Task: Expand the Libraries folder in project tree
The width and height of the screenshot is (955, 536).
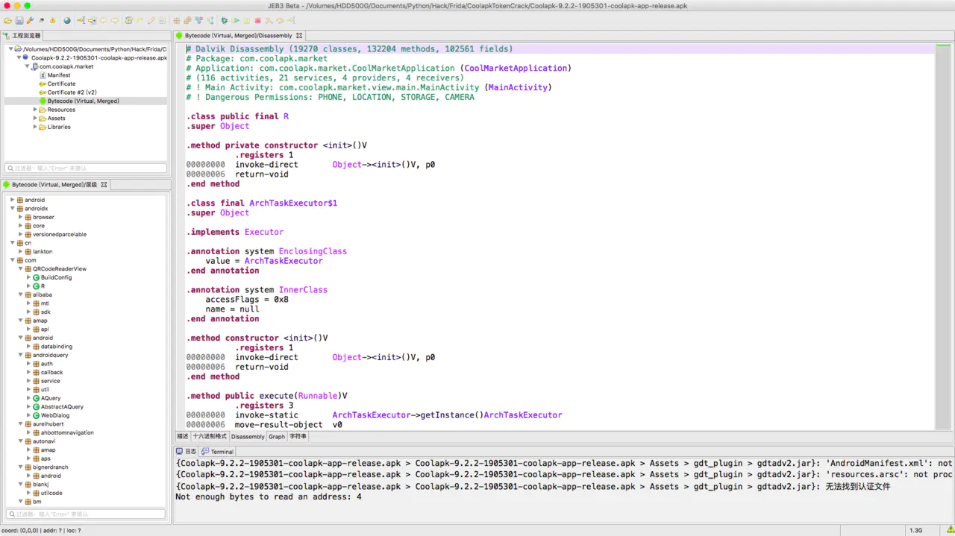Action: coord(35,127)
